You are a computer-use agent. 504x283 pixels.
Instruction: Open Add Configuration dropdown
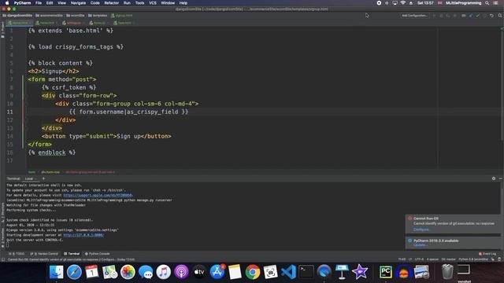tap(415, 16)
